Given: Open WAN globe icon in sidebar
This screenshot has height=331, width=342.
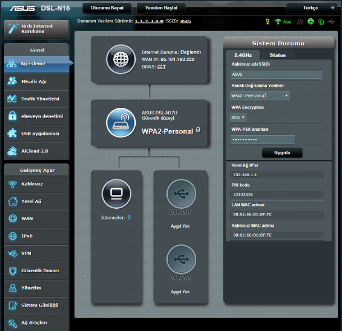Looking at the screenshot, I should coord(13,218).
